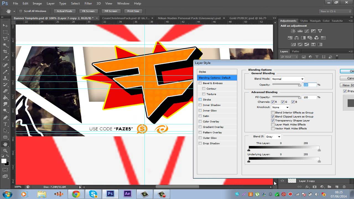
Task: Select the Eraser tool
Action: coord(5,91)
